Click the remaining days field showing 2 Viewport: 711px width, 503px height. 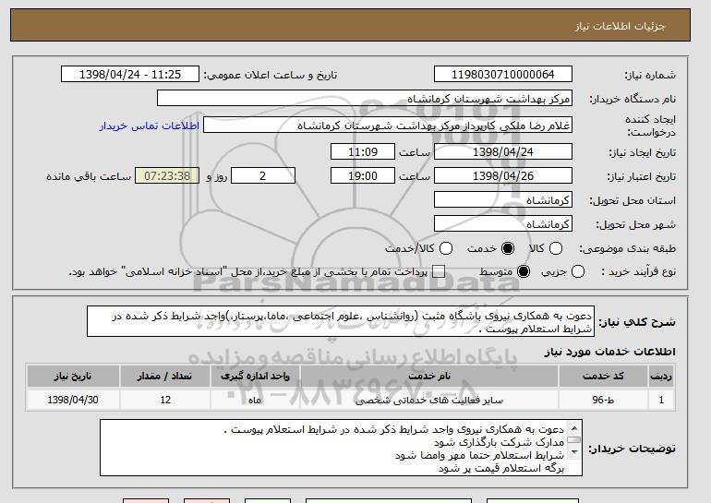(263, 176)
